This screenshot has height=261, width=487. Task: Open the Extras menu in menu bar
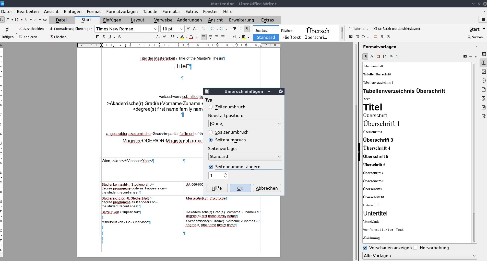pos(192,12)
